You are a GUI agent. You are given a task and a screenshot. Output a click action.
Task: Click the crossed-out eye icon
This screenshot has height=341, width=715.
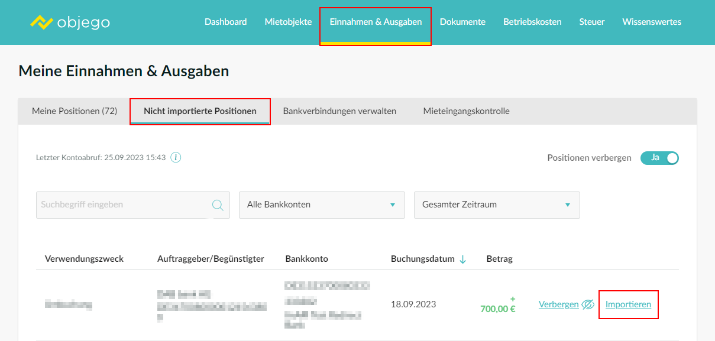click(x=588, y=305)
